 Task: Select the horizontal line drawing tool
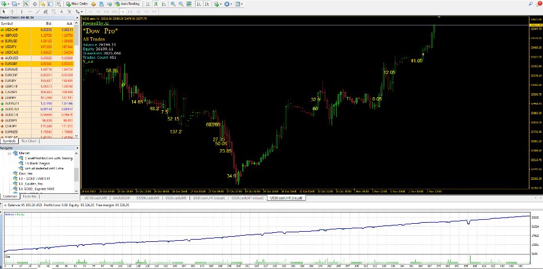(x=30, y=12)
